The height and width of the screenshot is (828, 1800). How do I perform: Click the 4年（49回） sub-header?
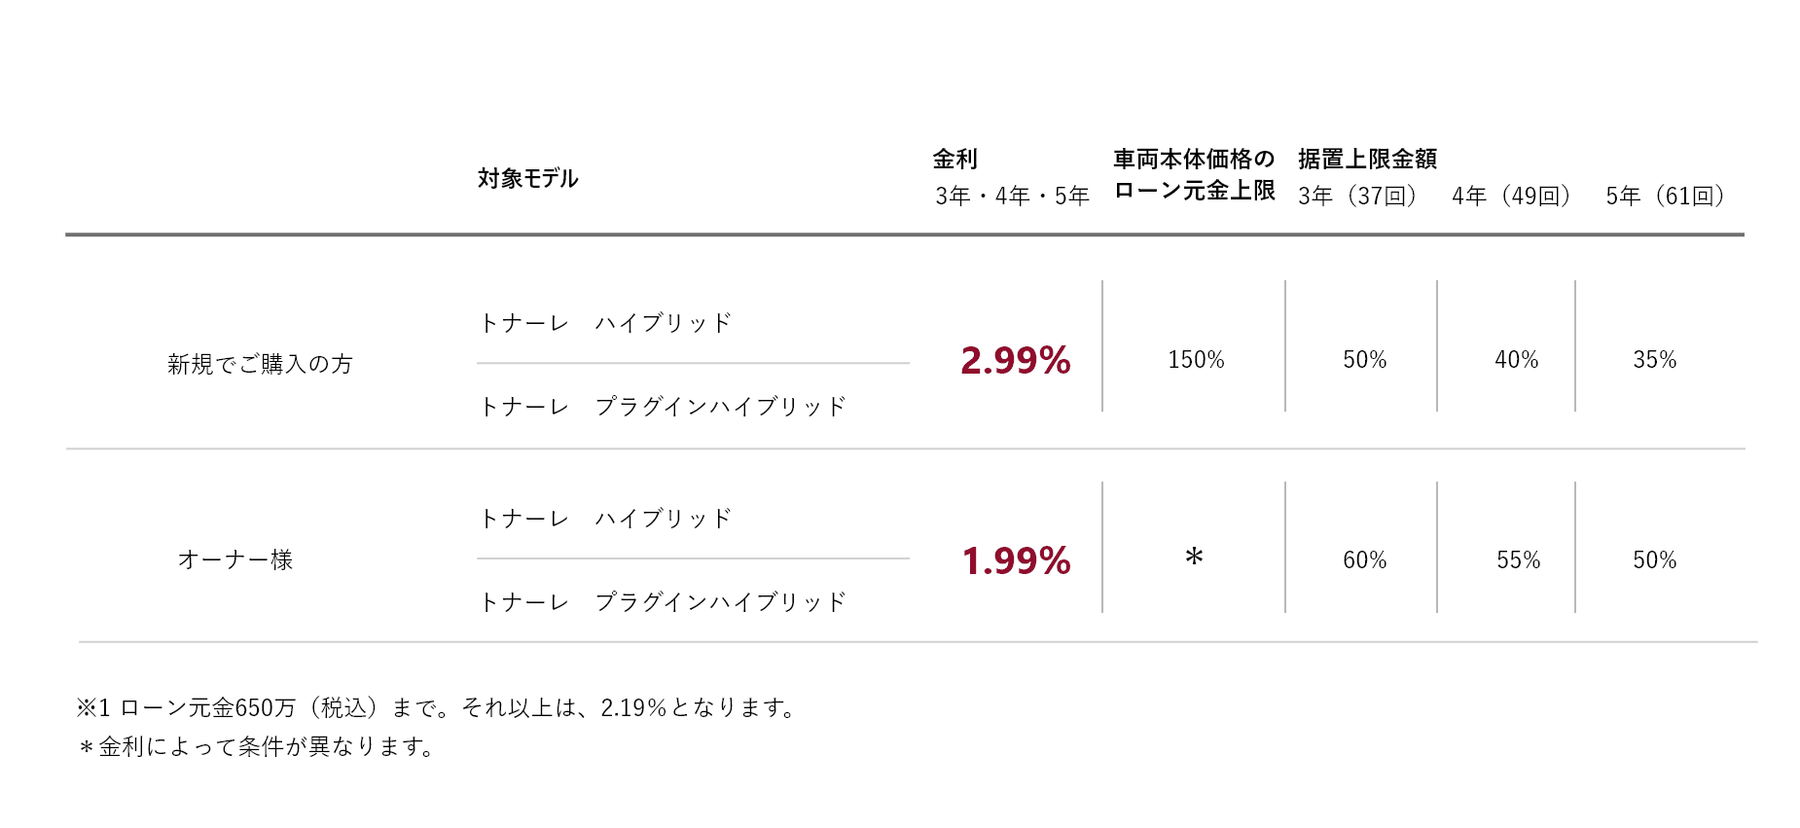(x=1511, y=196)
